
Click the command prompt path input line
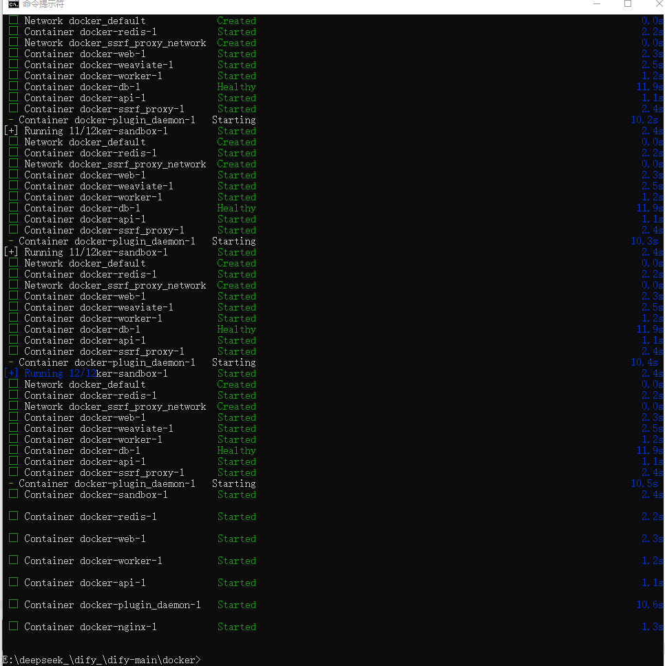(x=101, y=659)
